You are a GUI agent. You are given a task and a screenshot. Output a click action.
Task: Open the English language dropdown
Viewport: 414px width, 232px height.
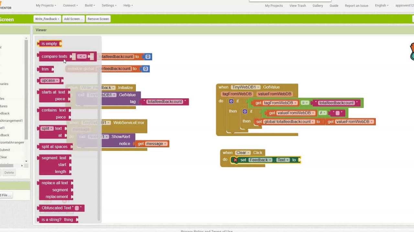382,5
